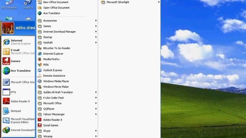Click the Remote Assistance icon
The image size is (246, 138).
pyautogui.click(x=40, y=76)
